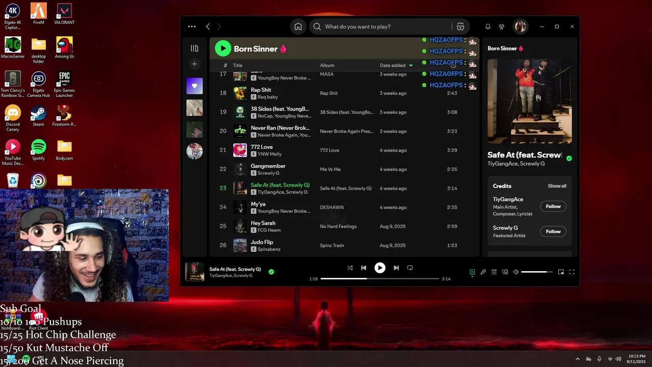Open the profile avatar menu
The image size is (652, 367).
(x=520, y=27)
